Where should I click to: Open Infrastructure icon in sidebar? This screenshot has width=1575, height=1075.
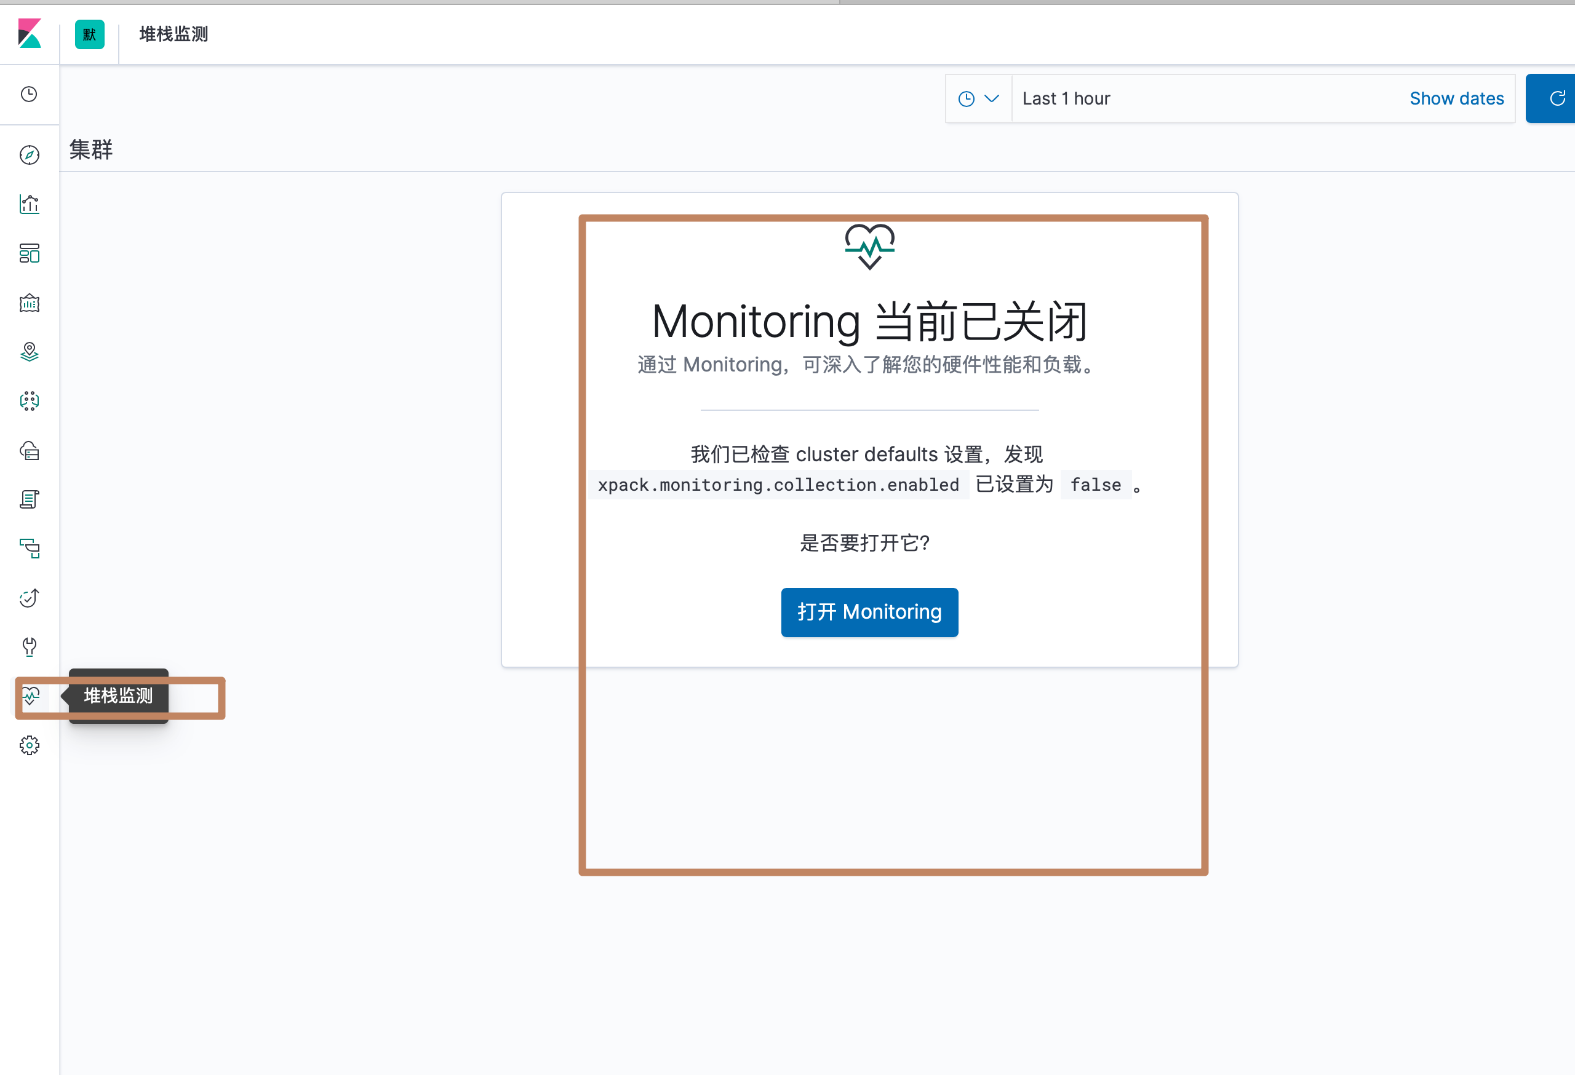pyautogui.click(x=29, y=450)
